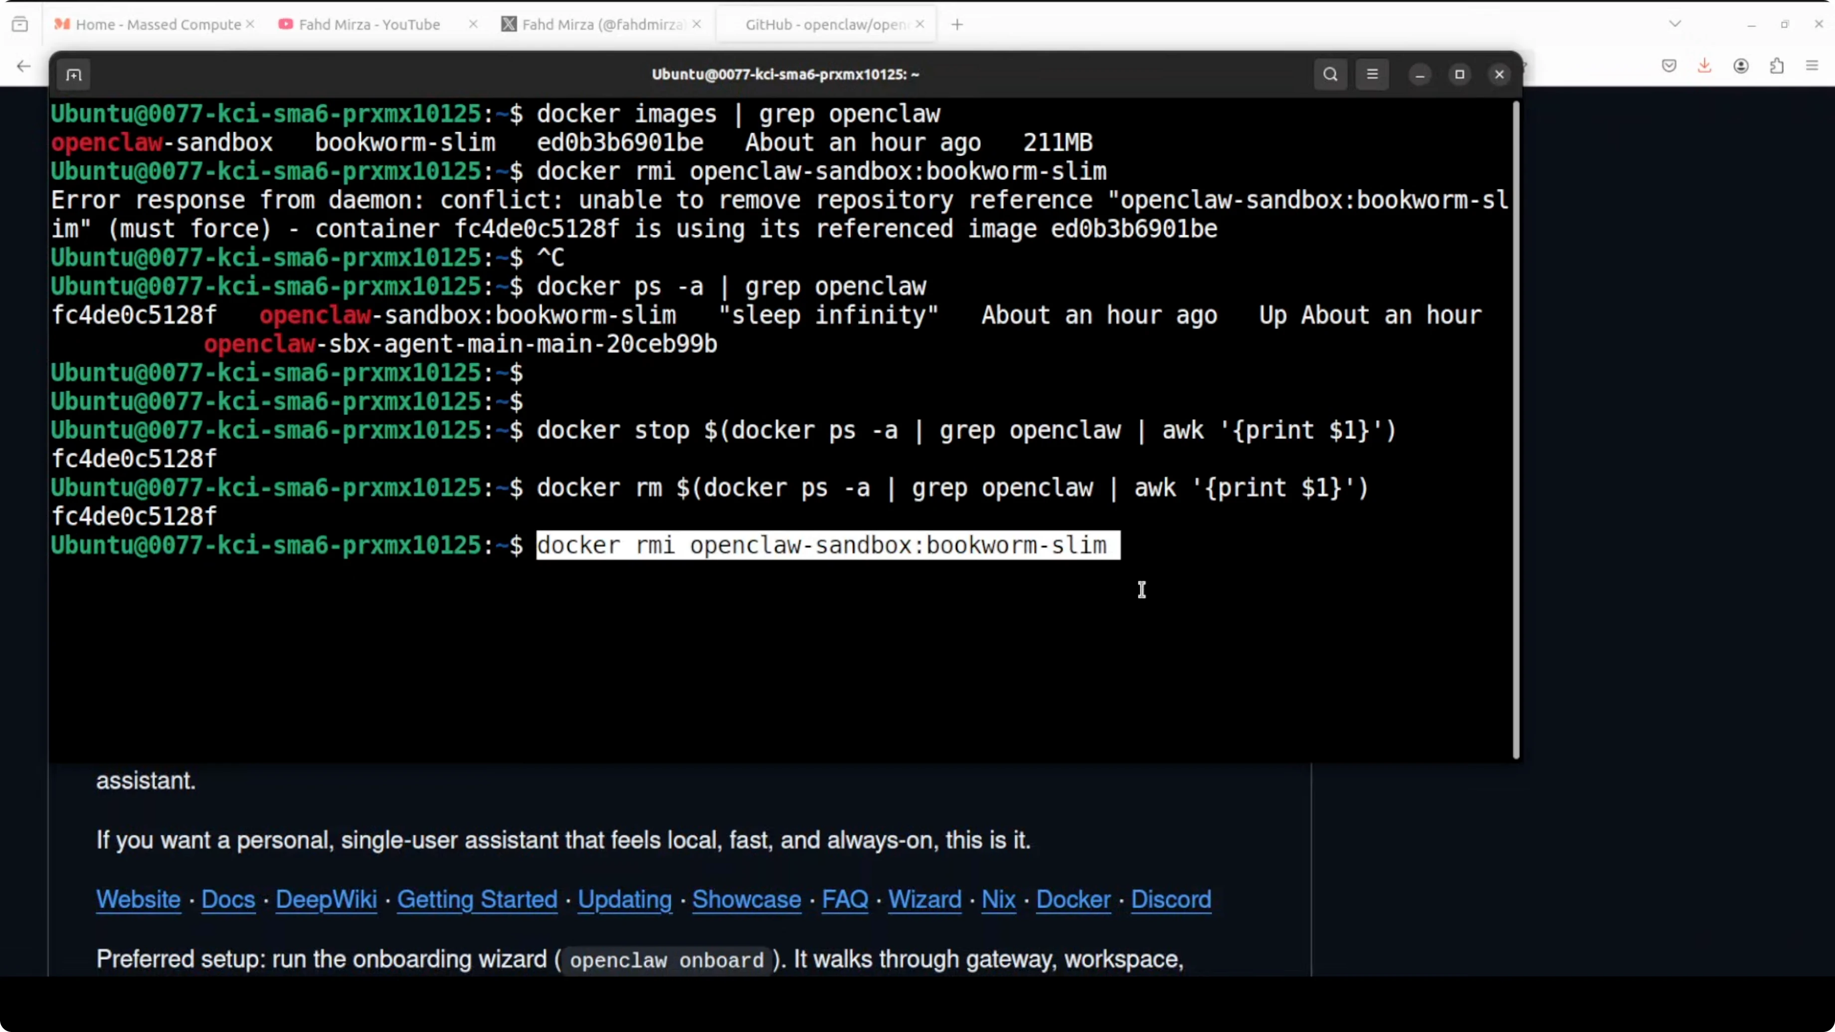Close the GitHub openclaw tab
1835x1032 pixels.
[919, 24]
